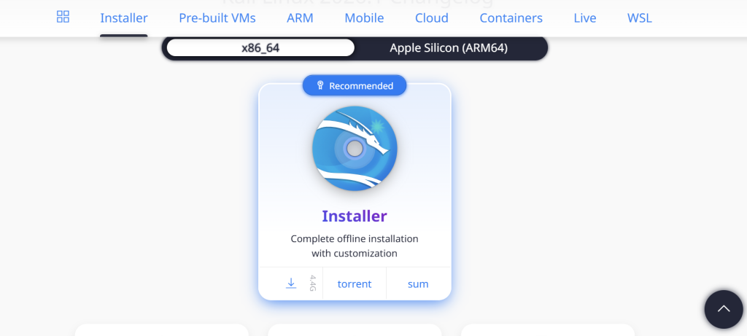Click the Recommended badge text

tap(361, 86)
